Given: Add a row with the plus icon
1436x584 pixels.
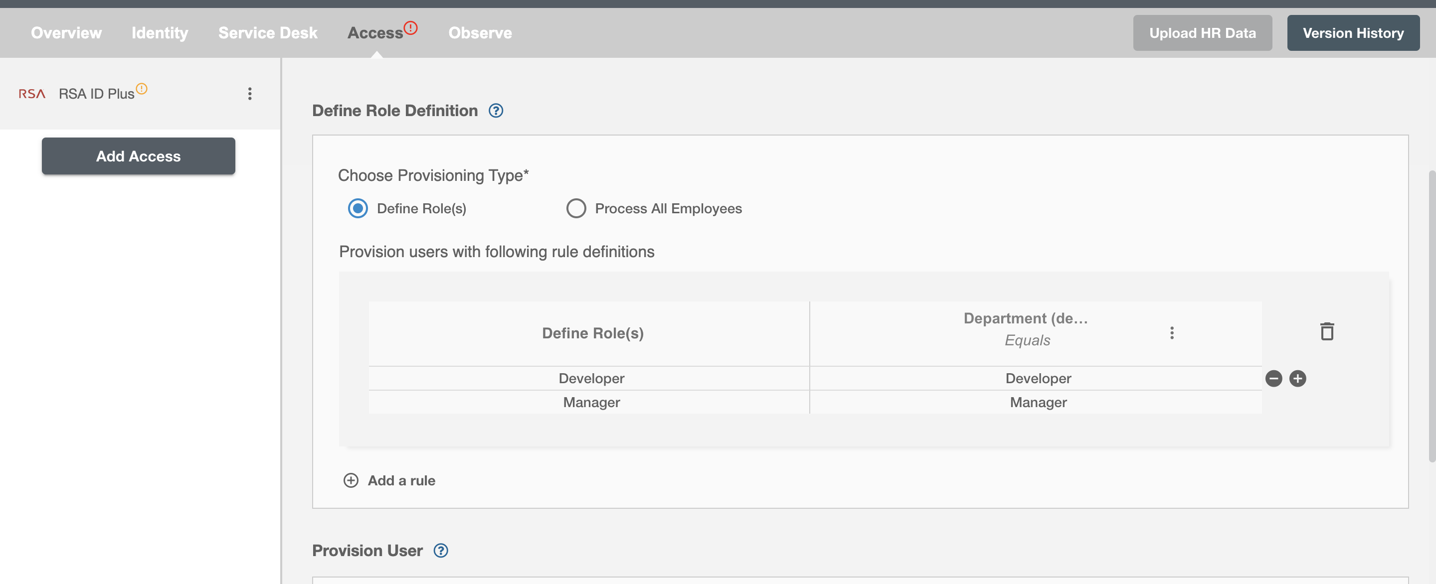Looking at the screenshot, I should click(x=1298, y=378).
